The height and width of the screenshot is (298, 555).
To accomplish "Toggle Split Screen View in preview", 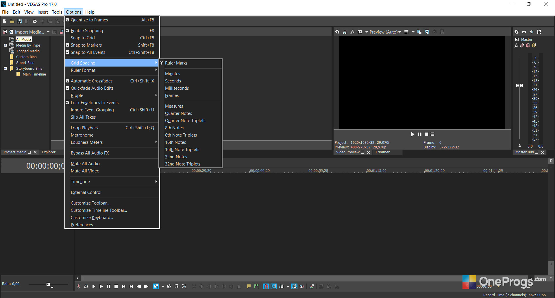I will pos(360,32).
